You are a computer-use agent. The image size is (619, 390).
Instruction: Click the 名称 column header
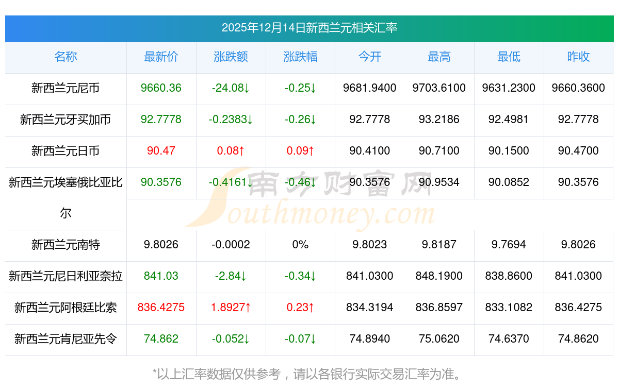(x=66, y=57)
